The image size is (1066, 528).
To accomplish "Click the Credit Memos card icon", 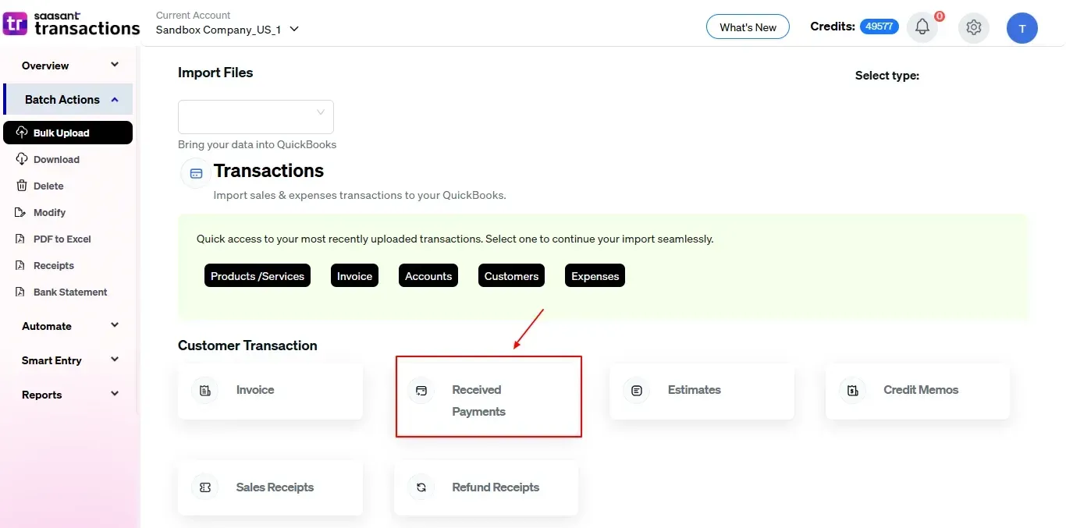I will [x=853, y=390].
